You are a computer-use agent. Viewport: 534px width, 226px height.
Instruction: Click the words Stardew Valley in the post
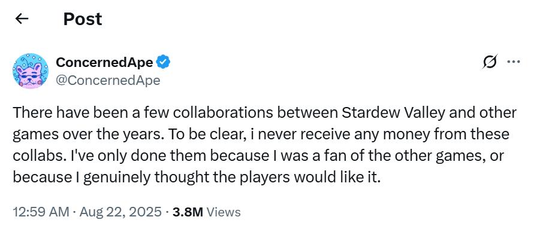pyautogui.click(x=393, y=113)
